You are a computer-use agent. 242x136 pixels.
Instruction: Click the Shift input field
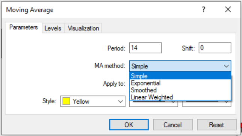[215, 48]
